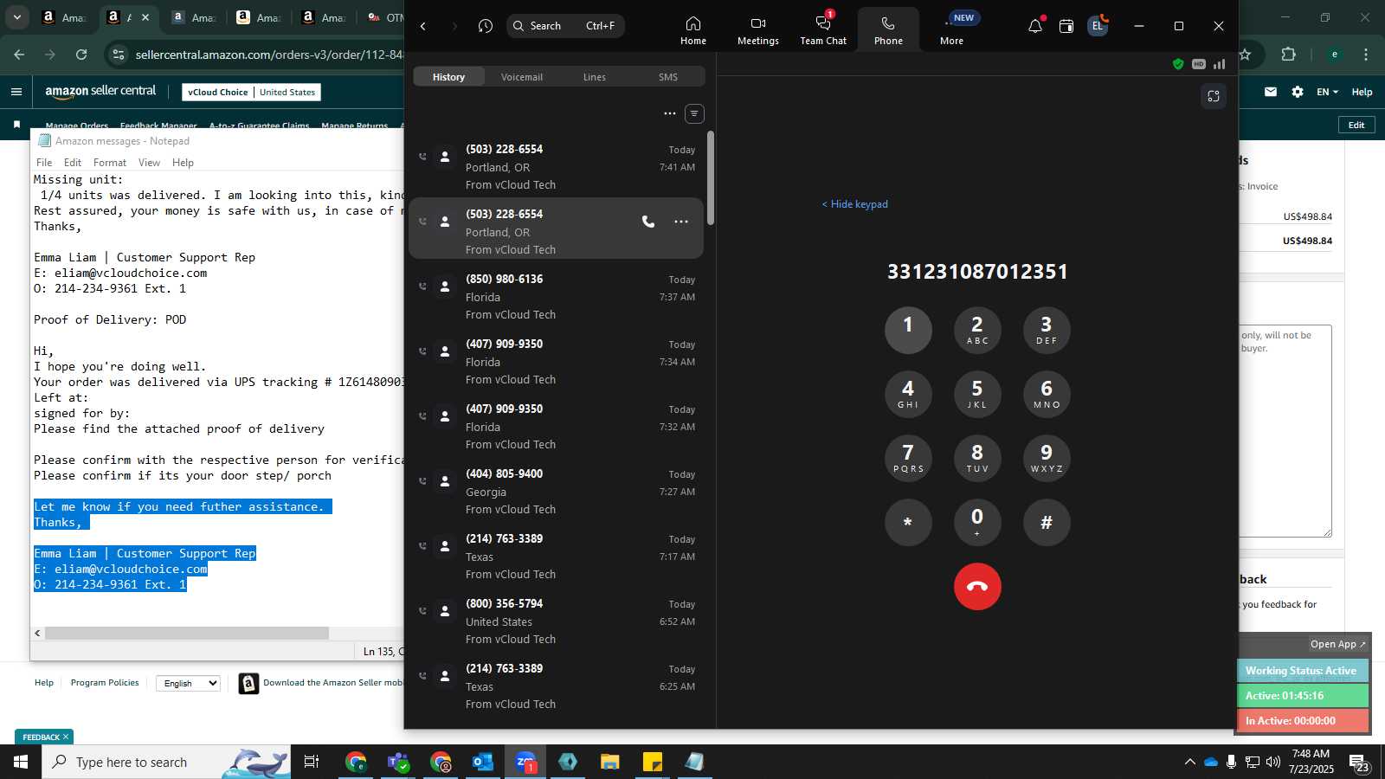The image size is (1385, 779).
Task: Open call history filter button
Action: coord(694,113)
